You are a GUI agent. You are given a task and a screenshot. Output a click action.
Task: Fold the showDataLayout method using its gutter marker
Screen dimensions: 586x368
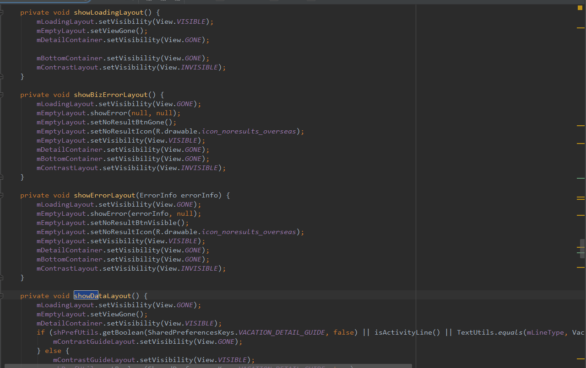pyautogui.click(x=2, y=296)
